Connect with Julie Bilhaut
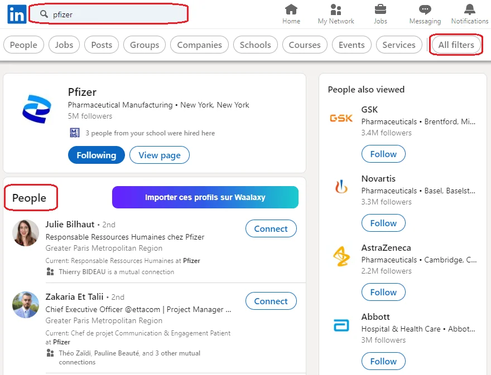Screen dimensions: 491x375 271,228
